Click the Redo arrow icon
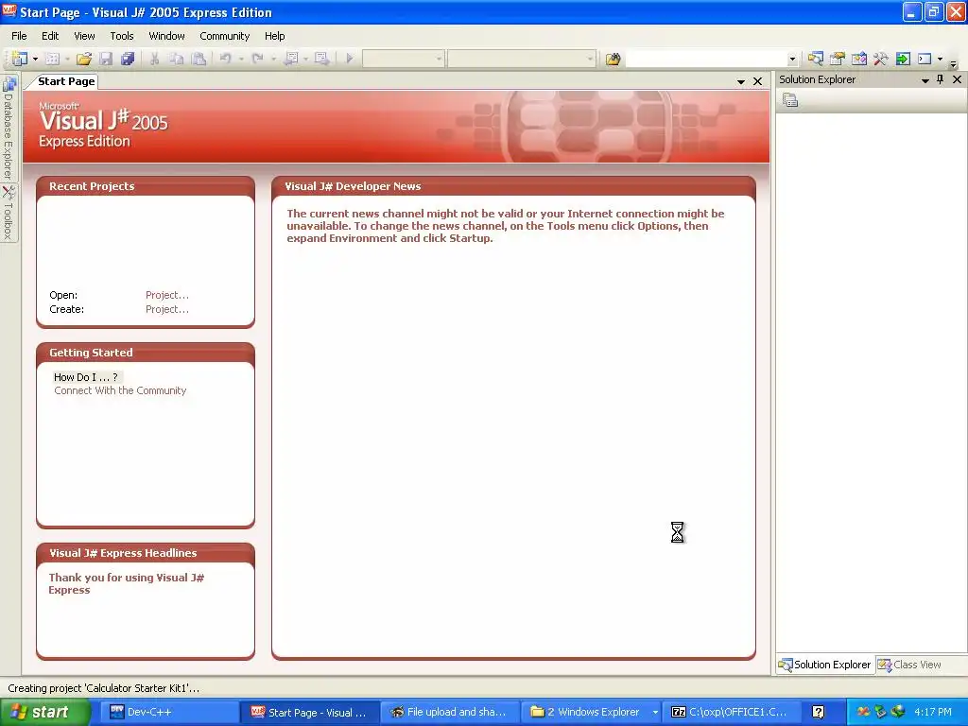 [x=258, y=59]
